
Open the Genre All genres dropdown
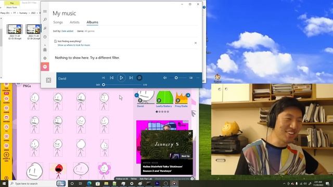coord(89,31)
